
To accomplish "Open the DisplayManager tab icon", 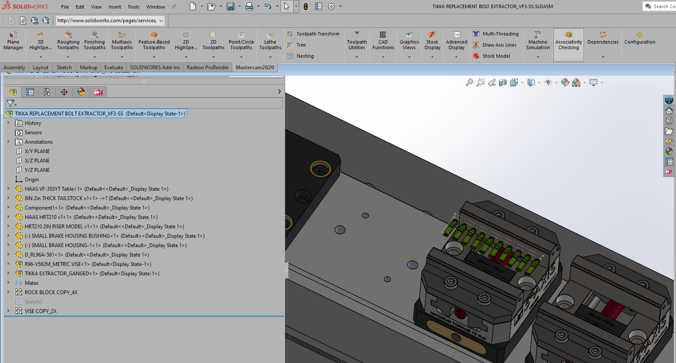I will coord(81,92).
